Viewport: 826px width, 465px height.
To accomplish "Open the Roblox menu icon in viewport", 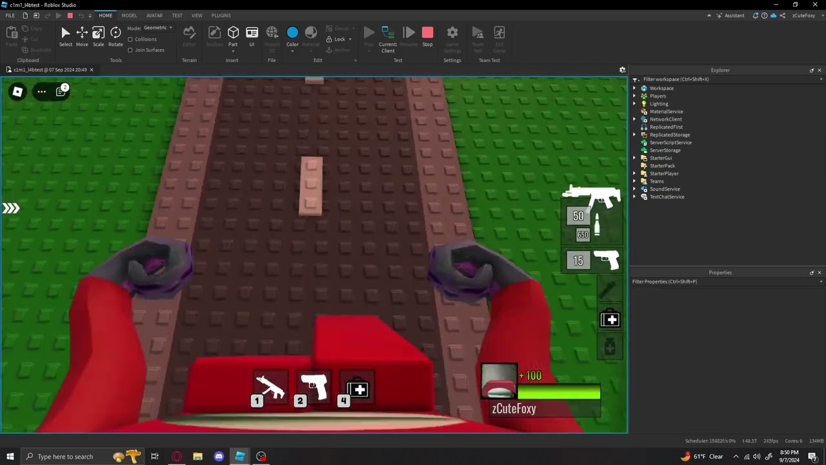I will coord(17,92).
